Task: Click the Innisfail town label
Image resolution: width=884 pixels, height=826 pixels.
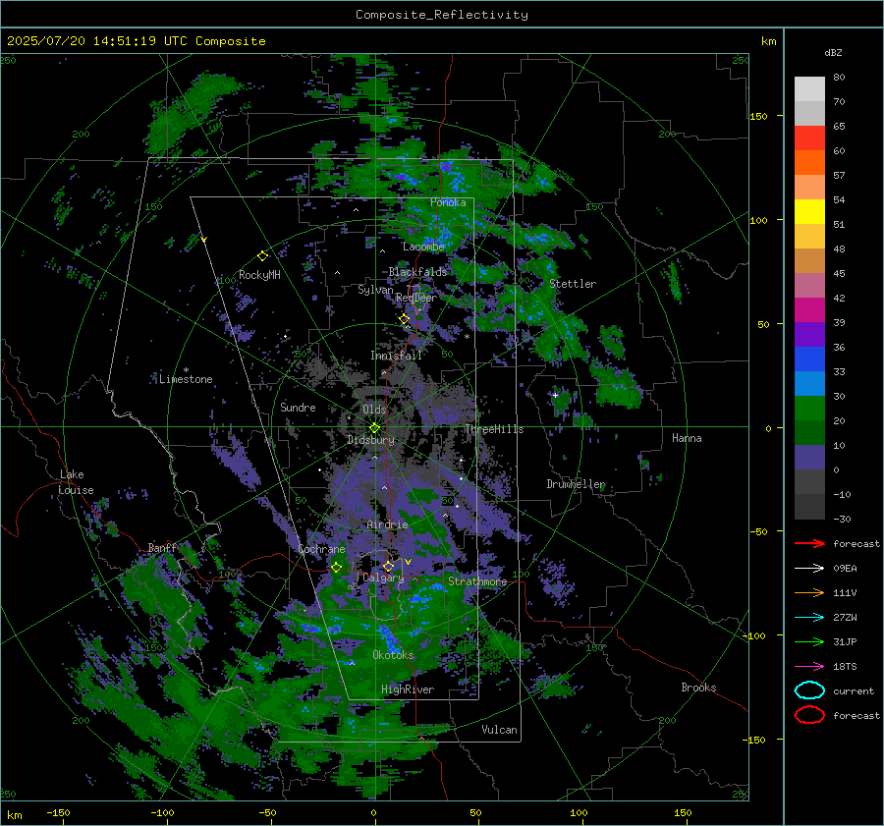Action: [396, 356]
